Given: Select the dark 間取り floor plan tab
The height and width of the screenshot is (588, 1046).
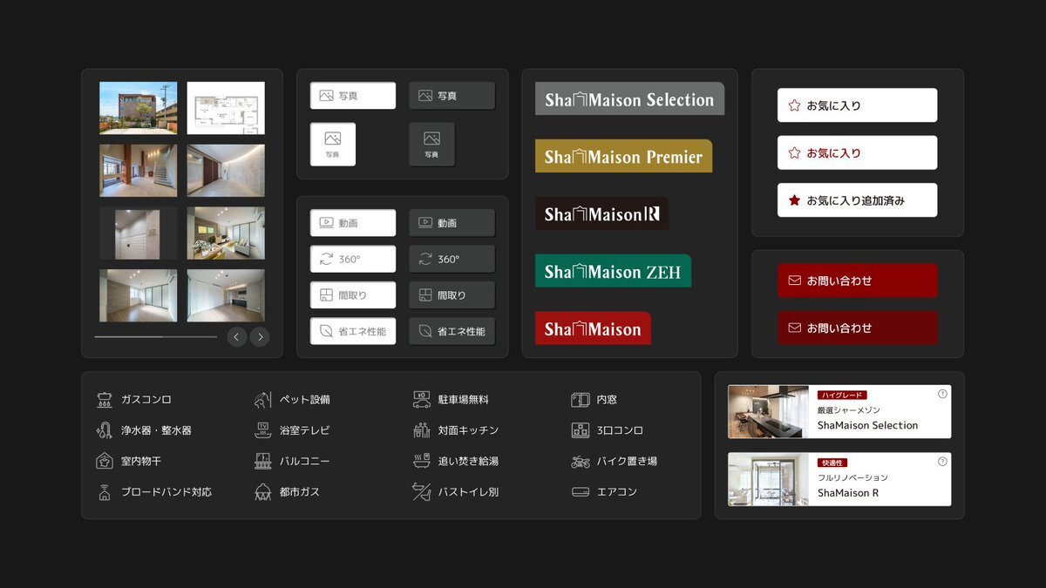Looking at the screenshot, I should coord(452,295).
